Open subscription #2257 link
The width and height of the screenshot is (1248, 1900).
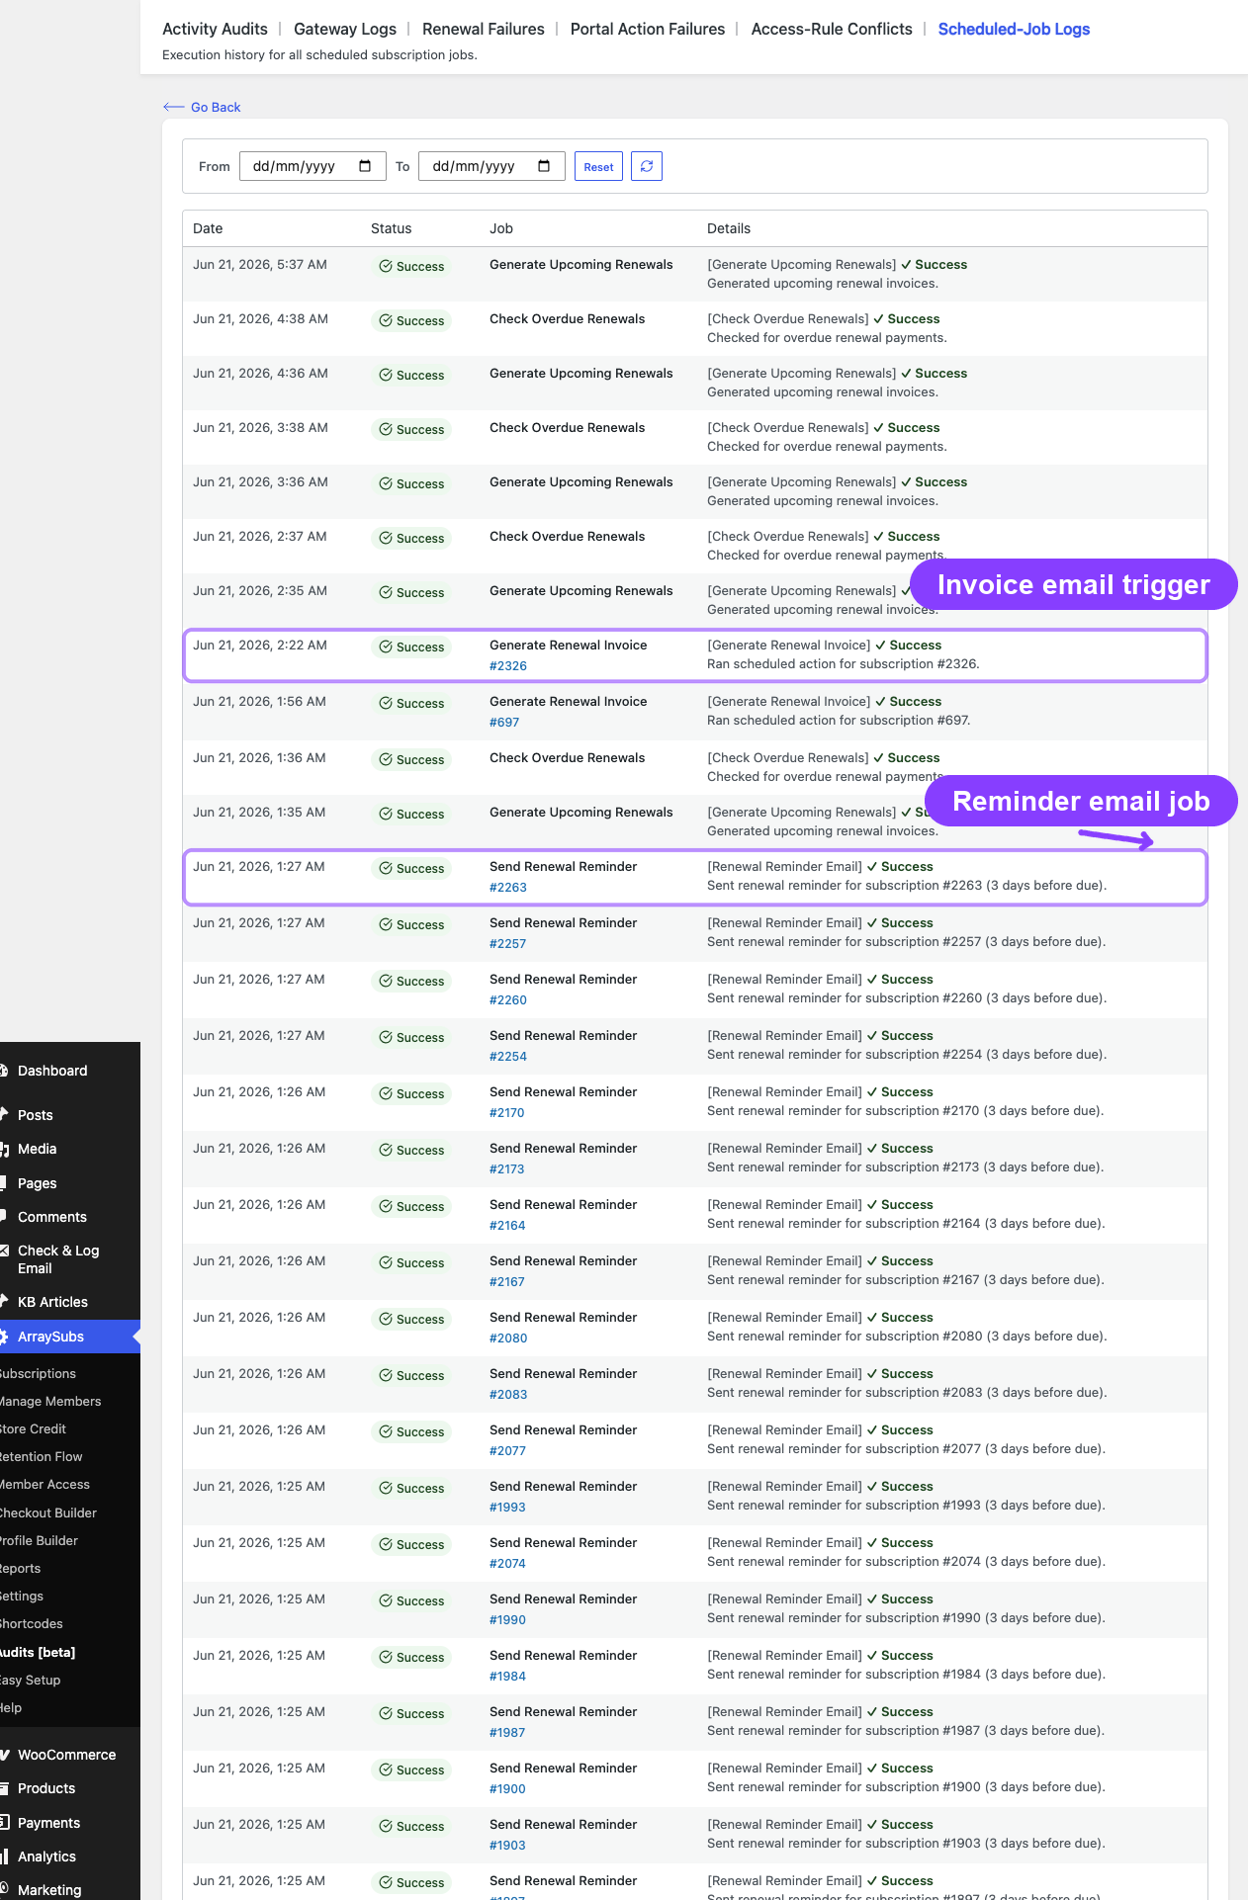pos(508,943)
